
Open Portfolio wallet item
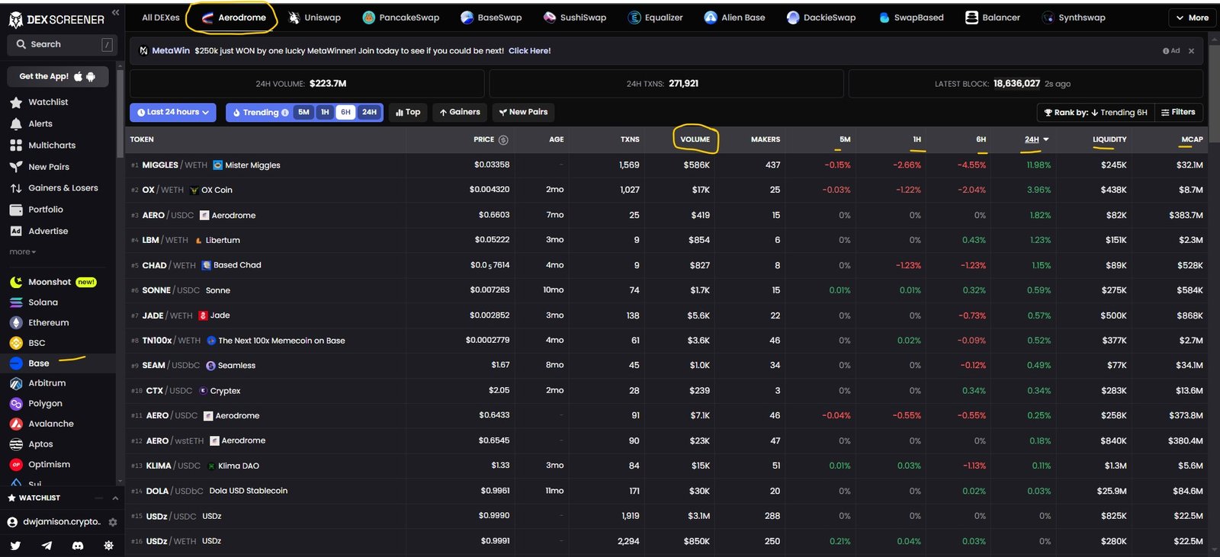(46, 210)
